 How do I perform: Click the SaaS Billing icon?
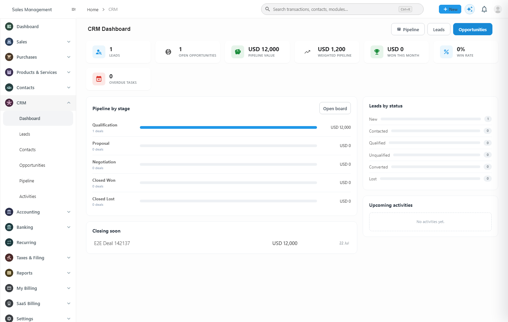coord(9,303)
